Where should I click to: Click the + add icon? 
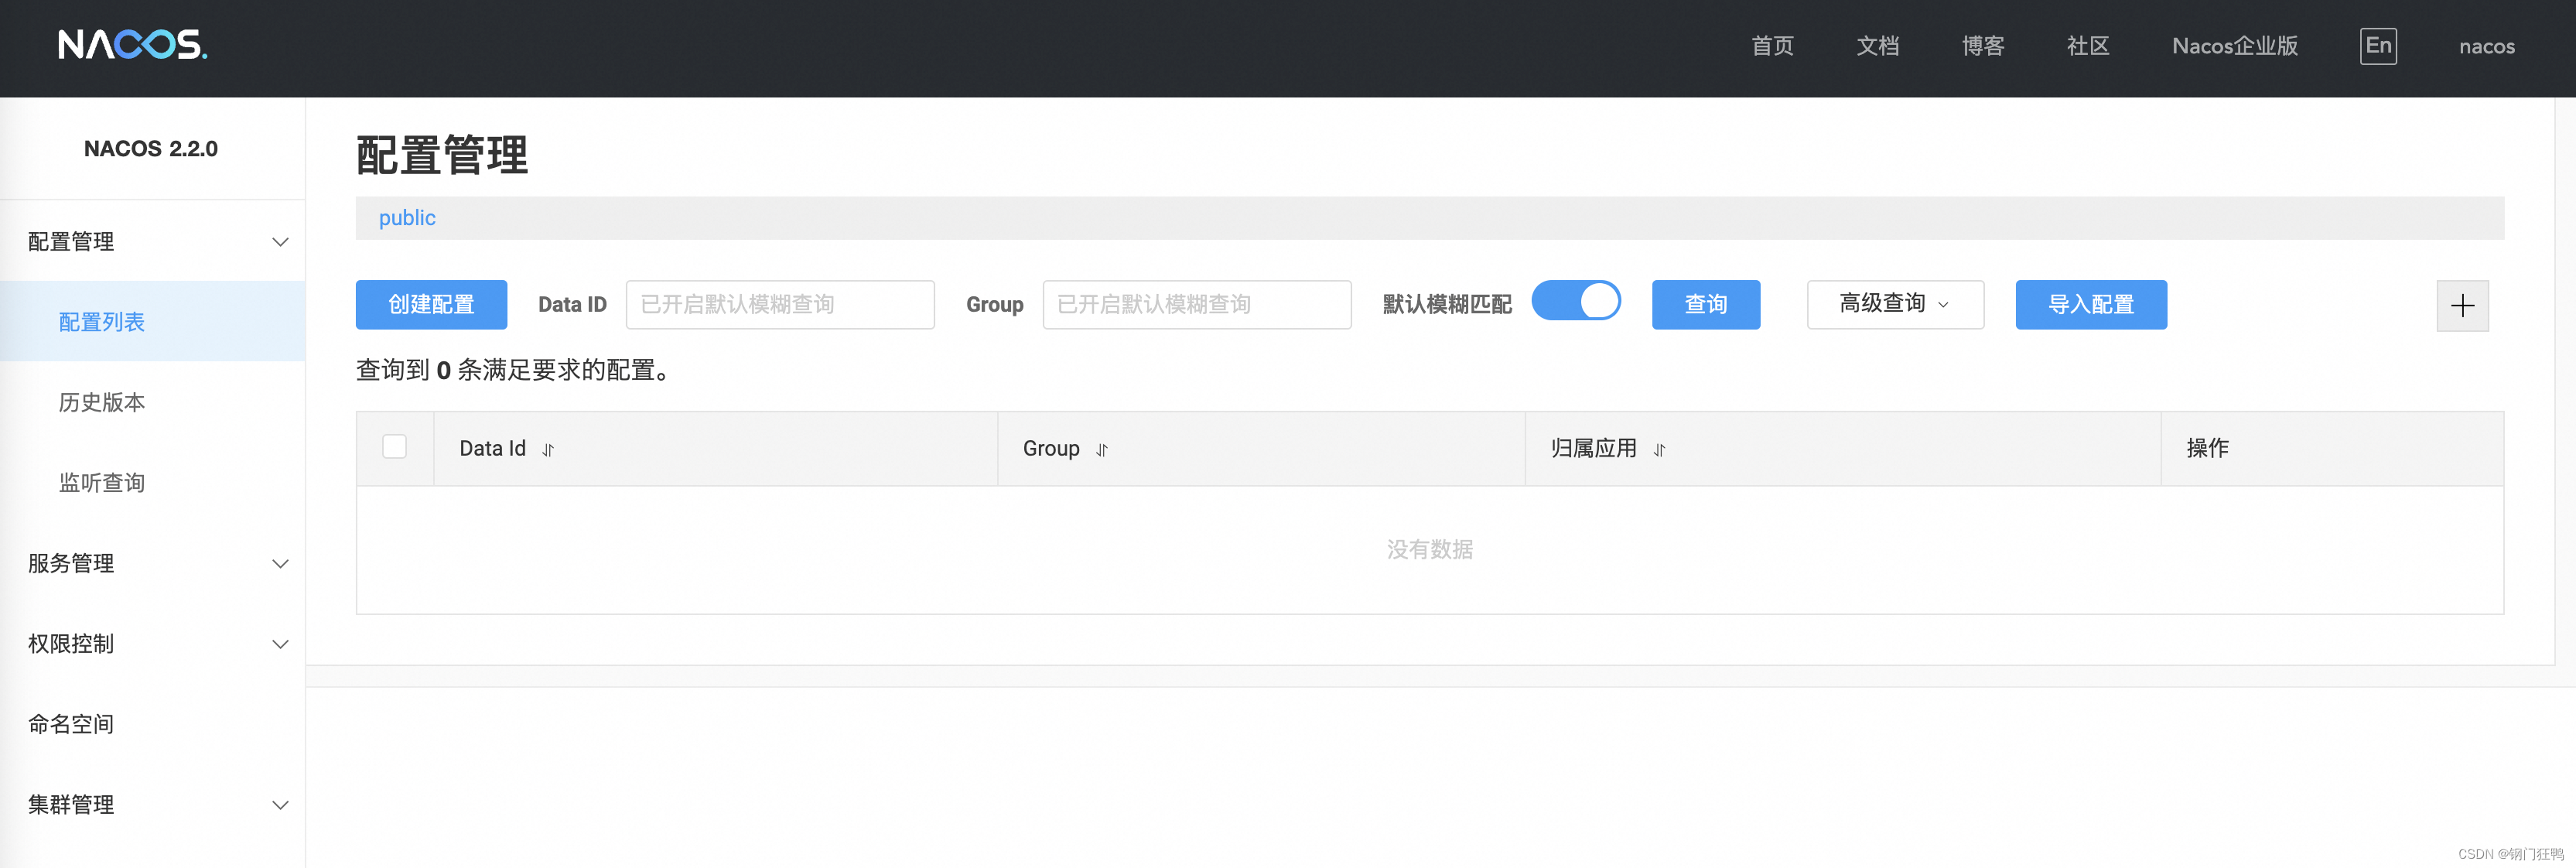click(2461, 304)
